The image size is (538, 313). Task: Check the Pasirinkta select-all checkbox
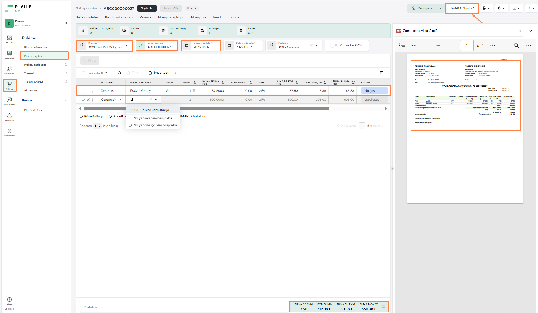coord(83,73)
